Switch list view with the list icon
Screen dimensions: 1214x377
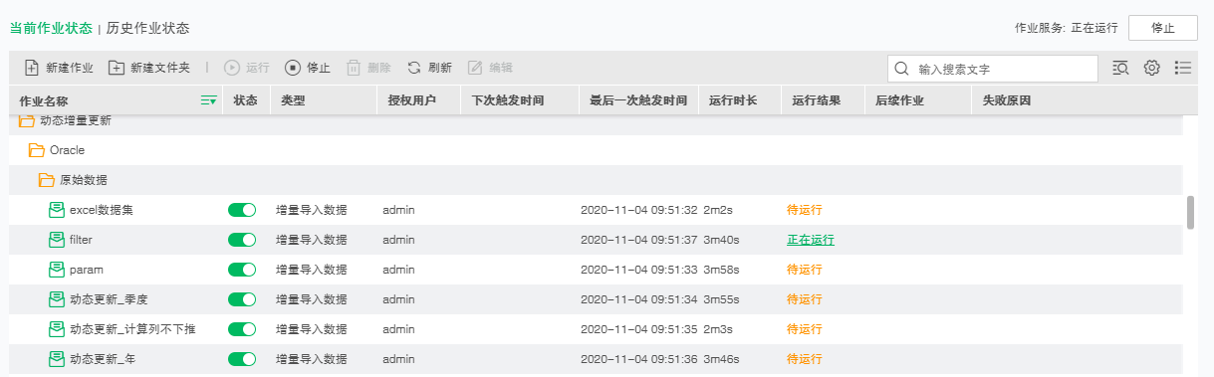point(1183,68)
